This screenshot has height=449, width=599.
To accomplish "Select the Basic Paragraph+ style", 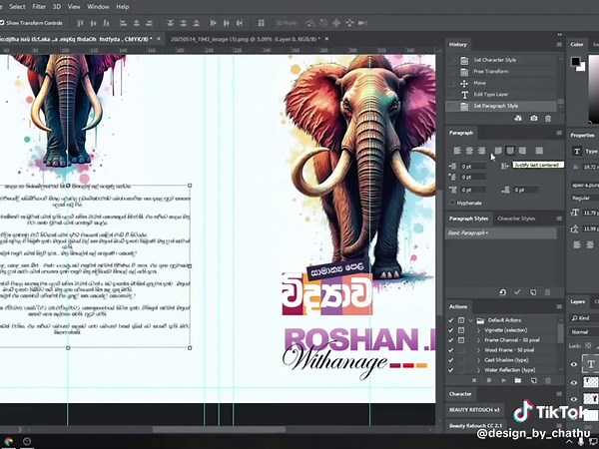I will click(x=501, y=232).
